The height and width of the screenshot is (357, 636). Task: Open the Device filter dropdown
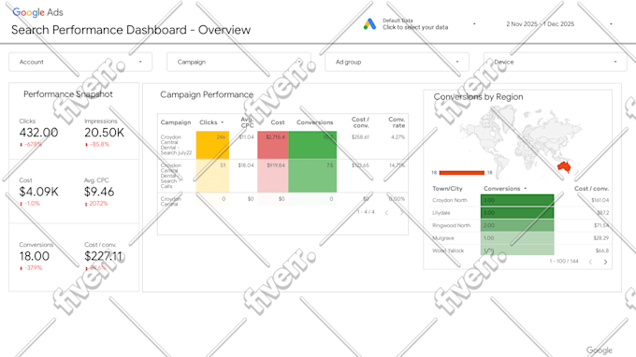556,62
